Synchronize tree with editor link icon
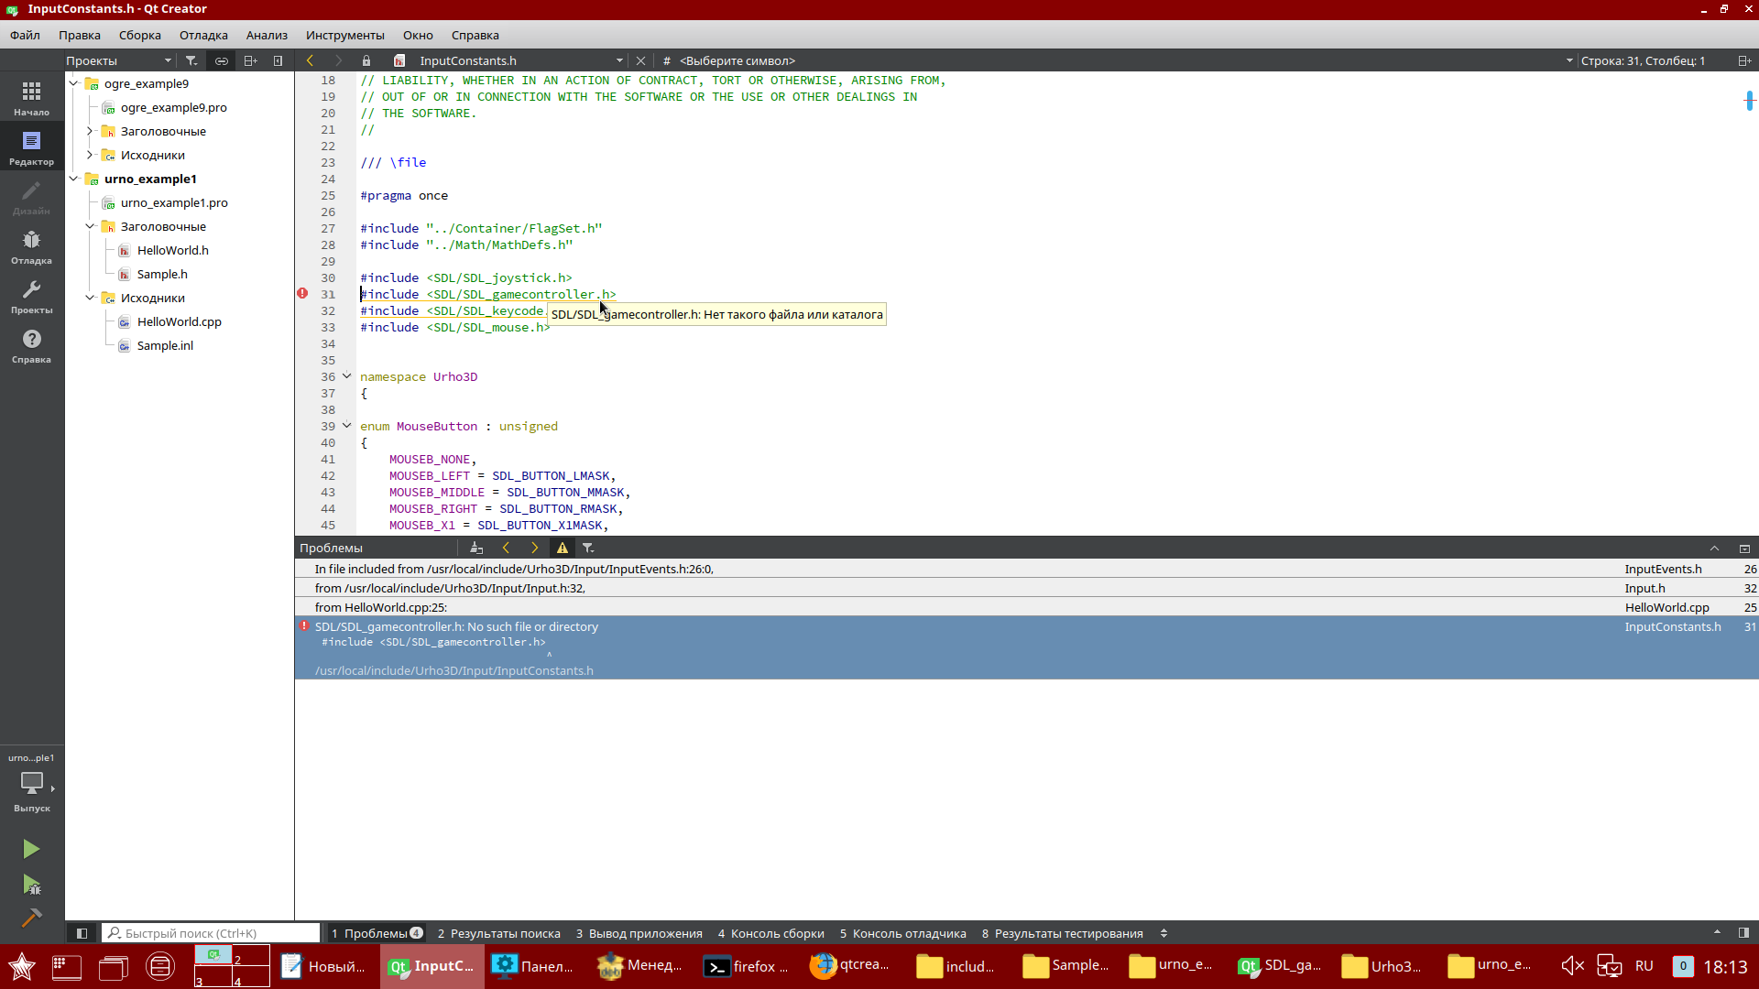 coord(221,60)
